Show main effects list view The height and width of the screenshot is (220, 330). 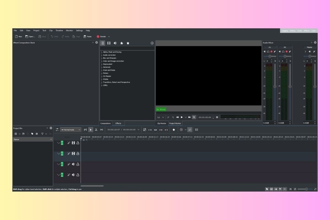coord(103,43)
